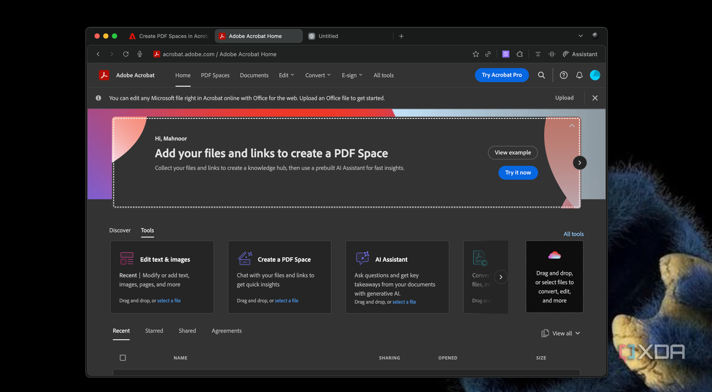The image size is (712, 392).
Task: Open the Shared tab
Action: point(187,331)
